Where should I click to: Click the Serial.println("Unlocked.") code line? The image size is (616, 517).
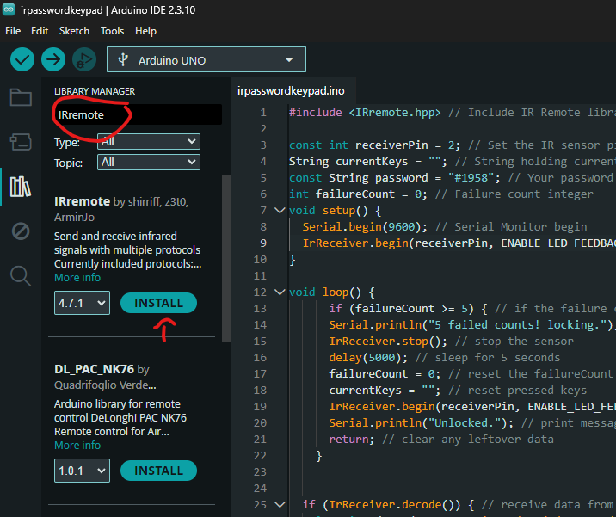pyautogui.click(x=422, y=423)
